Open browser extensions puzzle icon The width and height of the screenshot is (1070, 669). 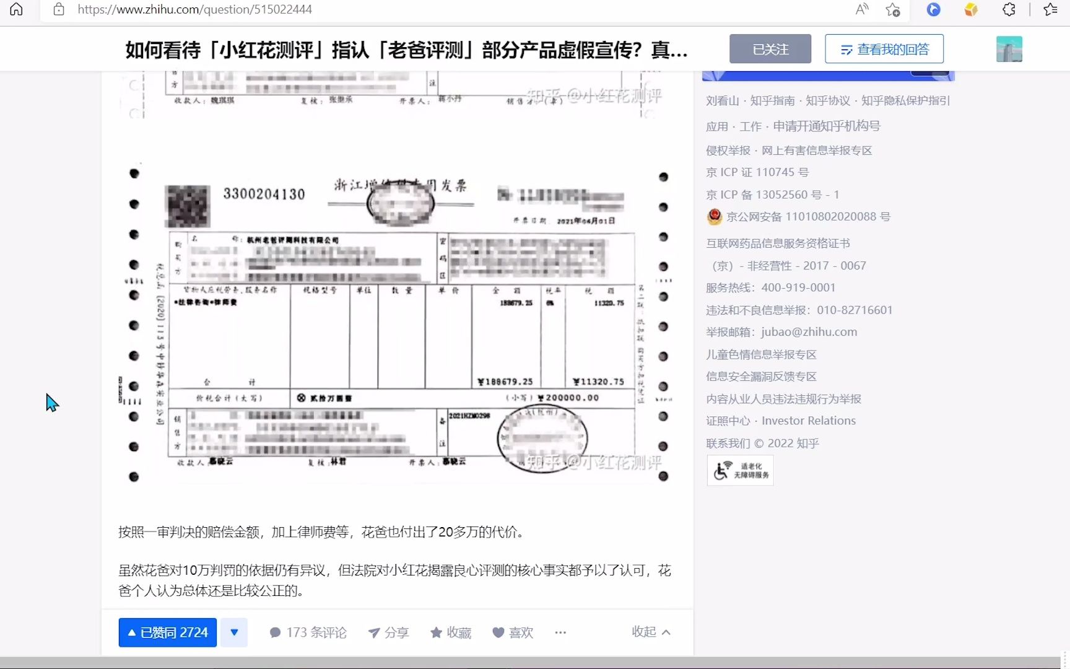coord(1009,9)
